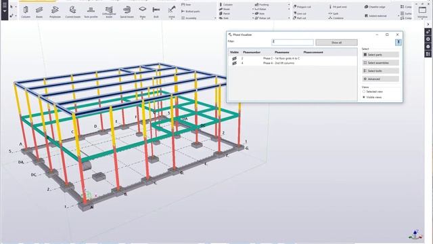Click 'Phase 4 - 2nd lift columns'
433x244 pixels.
[x=278, y=63]
